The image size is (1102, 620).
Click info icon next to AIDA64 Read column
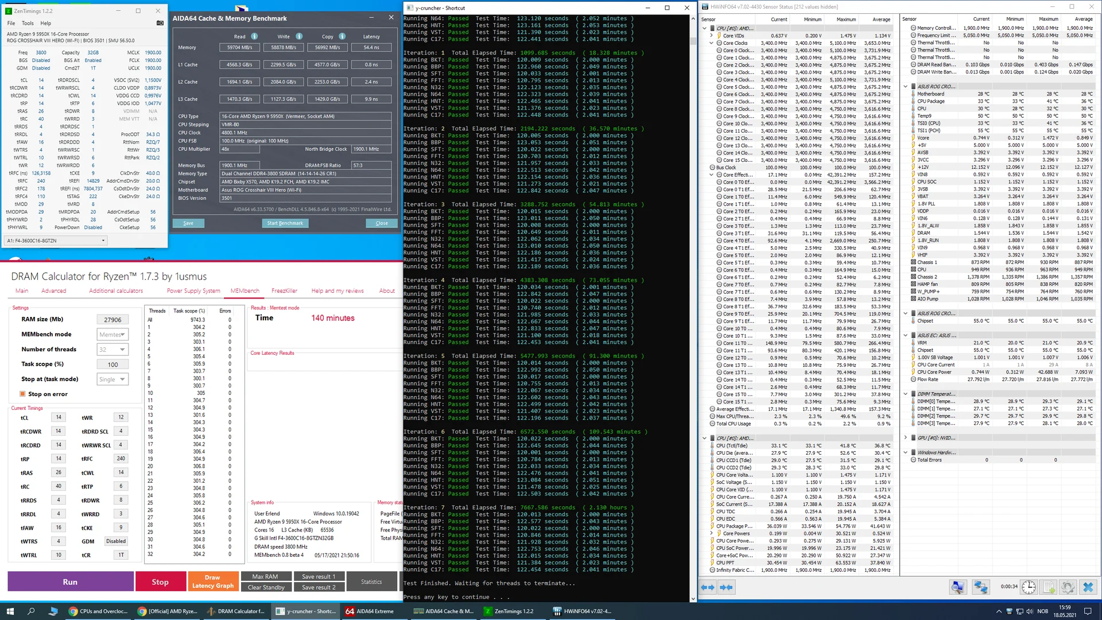254,36
